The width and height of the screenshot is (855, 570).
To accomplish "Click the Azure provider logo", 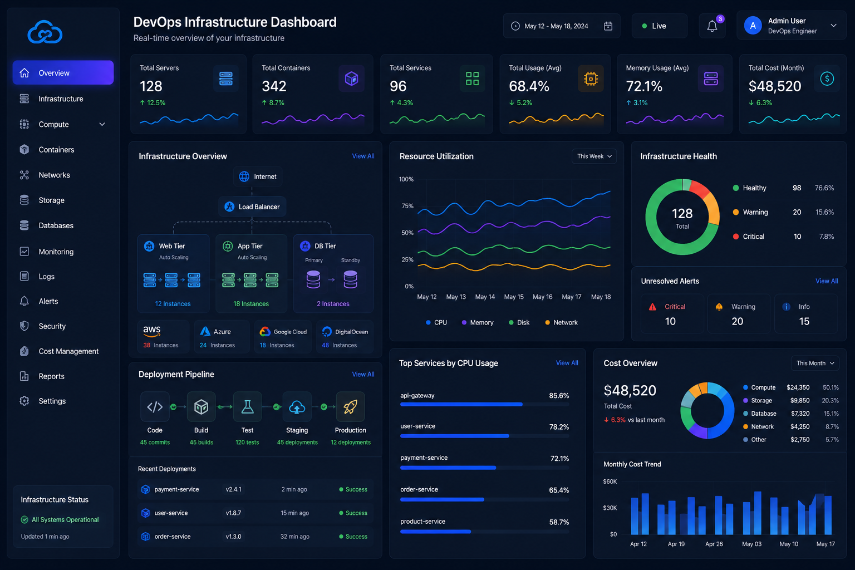I will click(x=205, y=332).
